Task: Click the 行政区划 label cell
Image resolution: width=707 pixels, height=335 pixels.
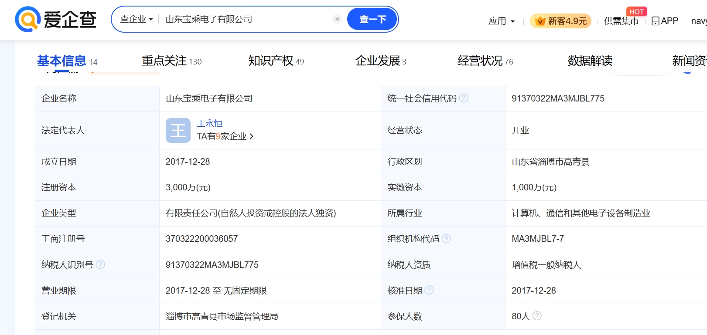Action: click(443, 162)
